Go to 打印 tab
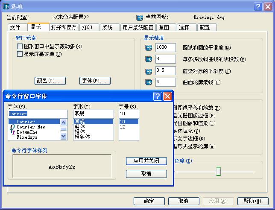The width and height of the screenshot is (275, 210). 89,27
